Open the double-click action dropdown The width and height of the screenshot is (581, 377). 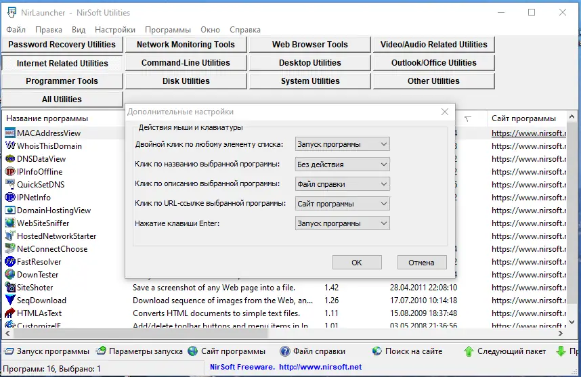(x=343, y=144)
